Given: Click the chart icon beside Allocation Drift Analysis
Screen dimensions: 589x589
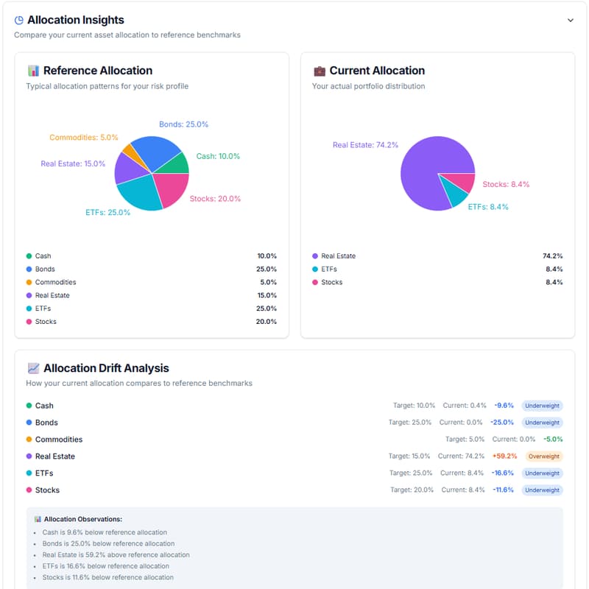Looking at the screenshot, I should pyautogui.click(x=33, y=368).
